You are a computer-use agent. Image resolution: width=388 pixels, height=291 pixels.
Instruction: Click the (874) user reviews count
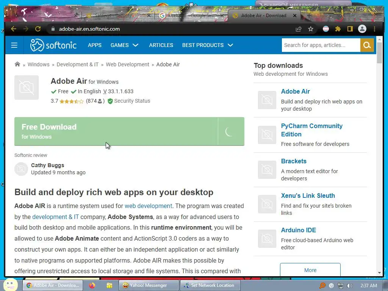tap(95, 101)
